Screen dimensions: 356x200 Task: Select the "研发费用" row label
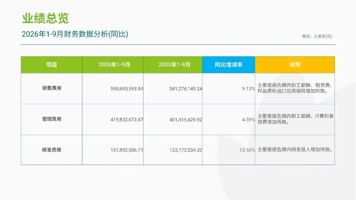(52, 150)
